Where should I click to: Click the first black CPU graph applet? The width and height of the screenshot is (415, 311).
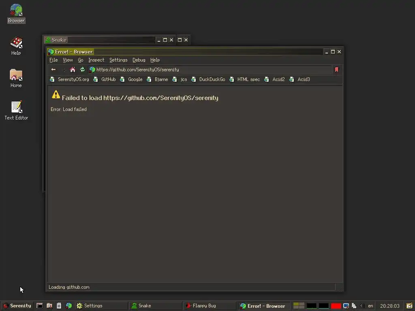coord(312,306)
